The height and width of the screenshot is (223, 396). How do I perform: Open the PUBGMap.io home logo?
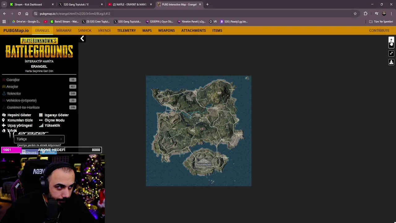(x=16, y=30)
